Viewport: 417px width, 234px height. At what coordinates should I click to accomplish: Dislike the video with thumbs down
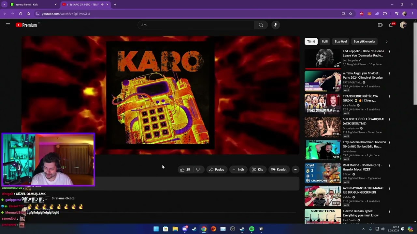click(198, 169)
